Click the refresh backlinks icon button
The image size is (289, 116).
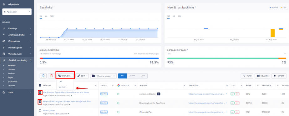point(43,76)
